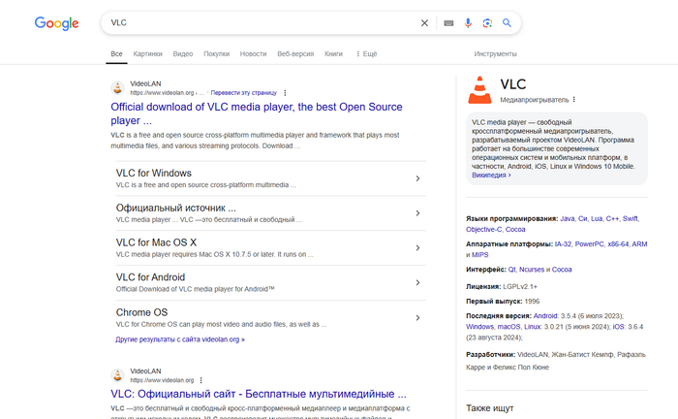Expand the Chrome OS sitelink chevron
The width and height of the screenshot is (678, 419).
pyautogui.click(x=416, y=318)
